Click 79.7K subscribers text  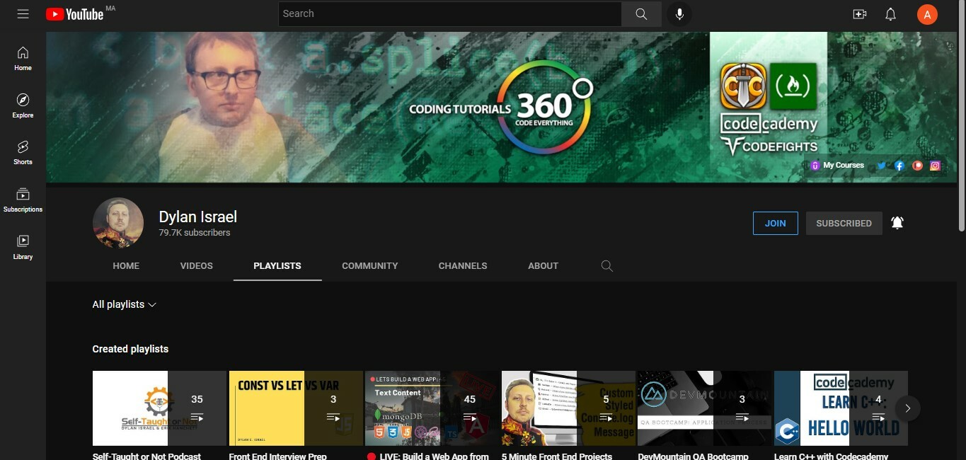pyautogui.click(x=195, y=233)
